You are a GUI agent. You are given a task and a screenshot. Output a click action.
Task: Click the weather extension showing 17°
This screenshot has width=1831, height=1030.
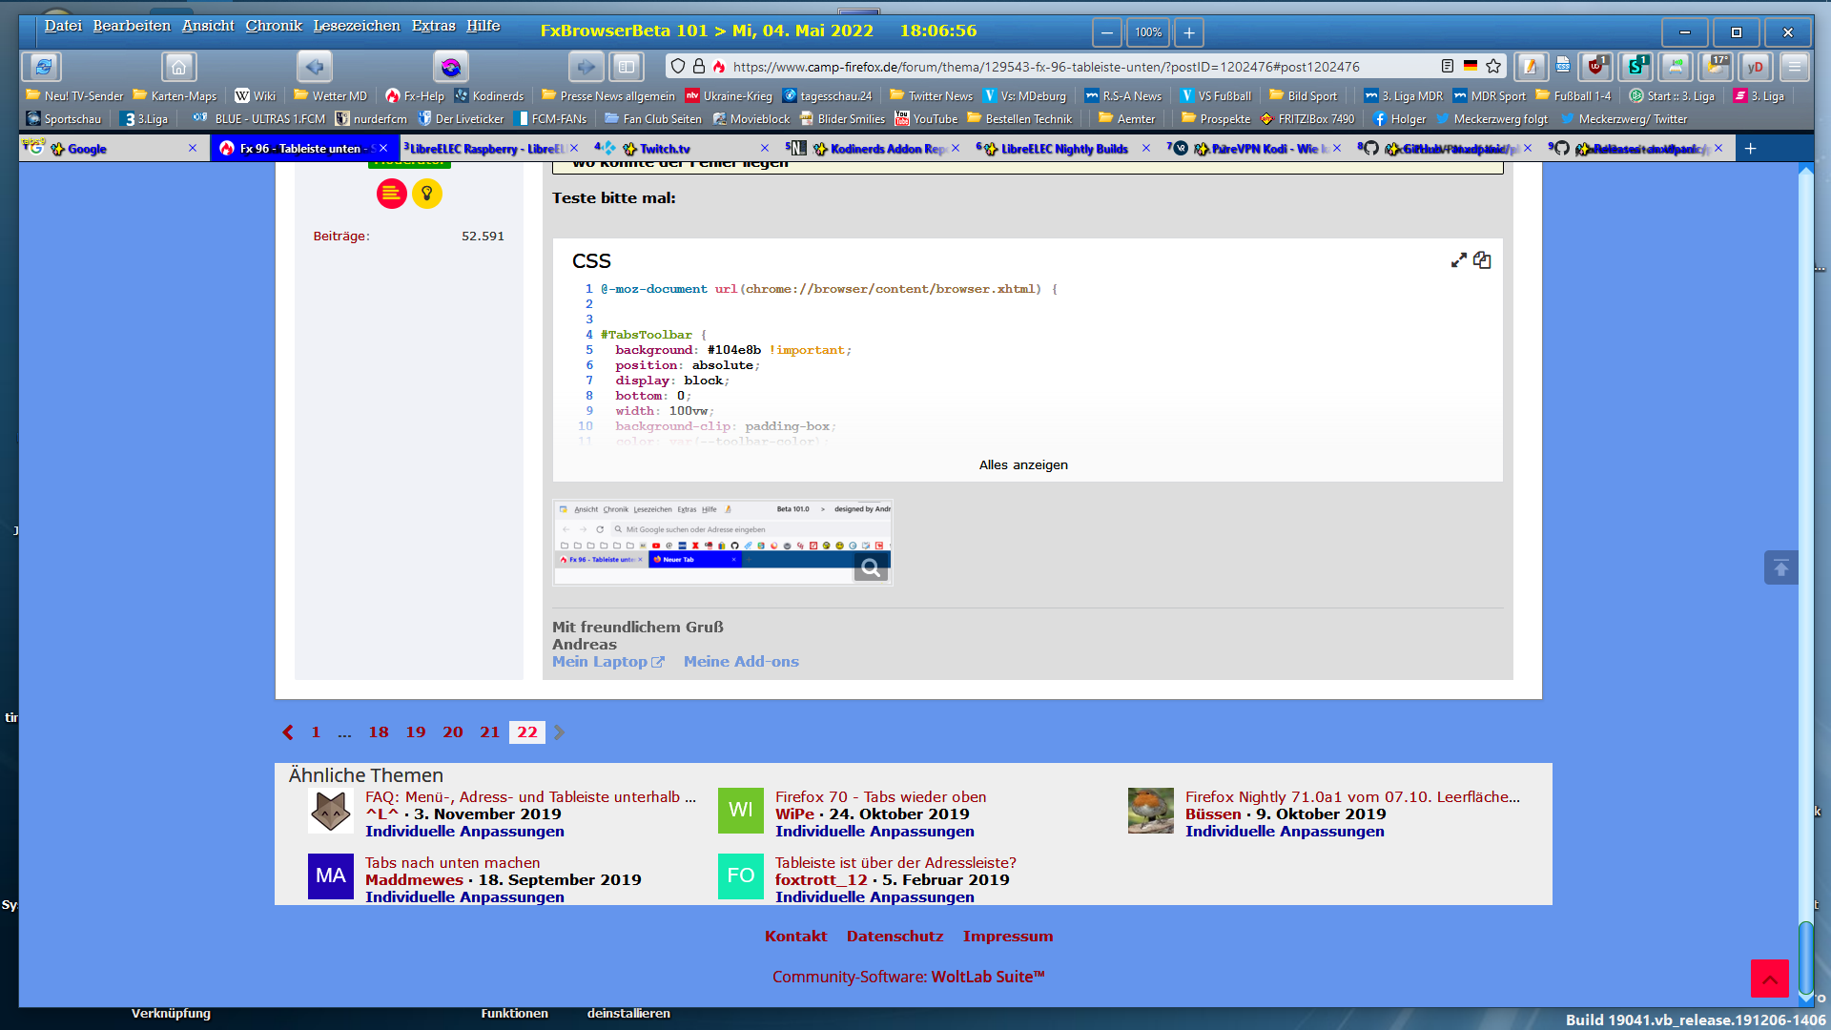click(x=1716, y=67)
